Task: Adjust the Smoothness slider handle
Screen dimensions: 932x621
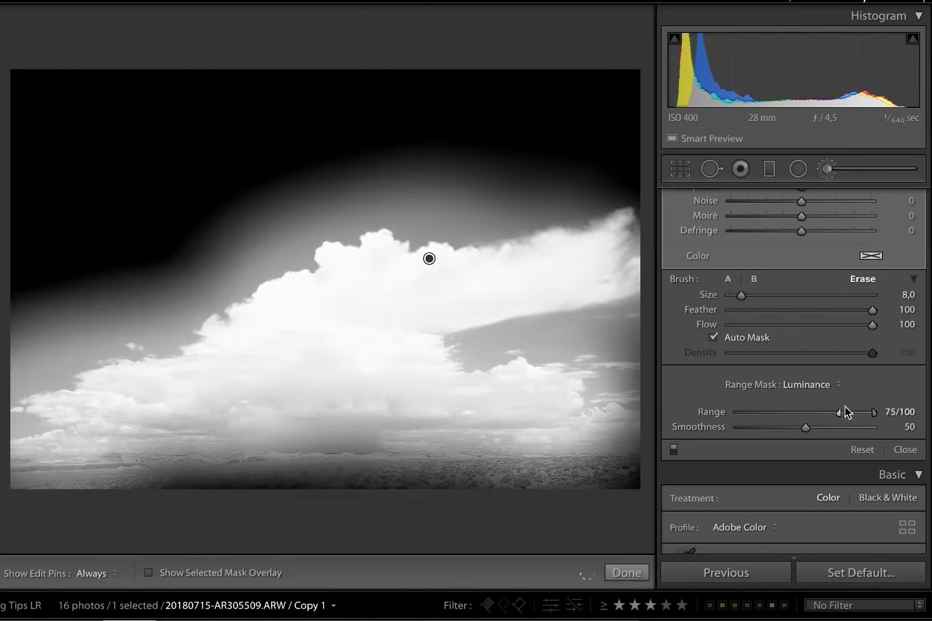Action: click(805, 427)
